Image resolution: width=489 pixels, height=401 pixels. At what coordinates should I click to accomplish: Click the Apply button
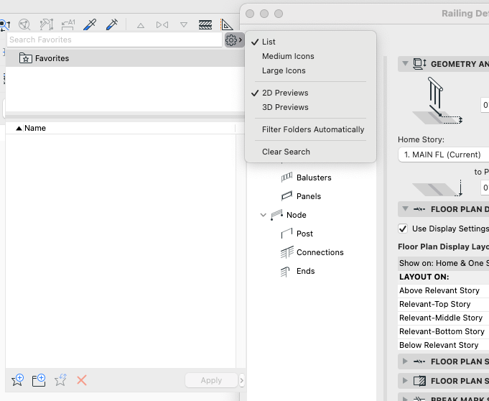[211, 380]
